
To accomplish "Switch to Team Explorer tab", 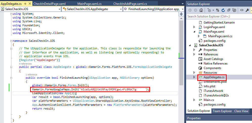I will click(222, 111).
